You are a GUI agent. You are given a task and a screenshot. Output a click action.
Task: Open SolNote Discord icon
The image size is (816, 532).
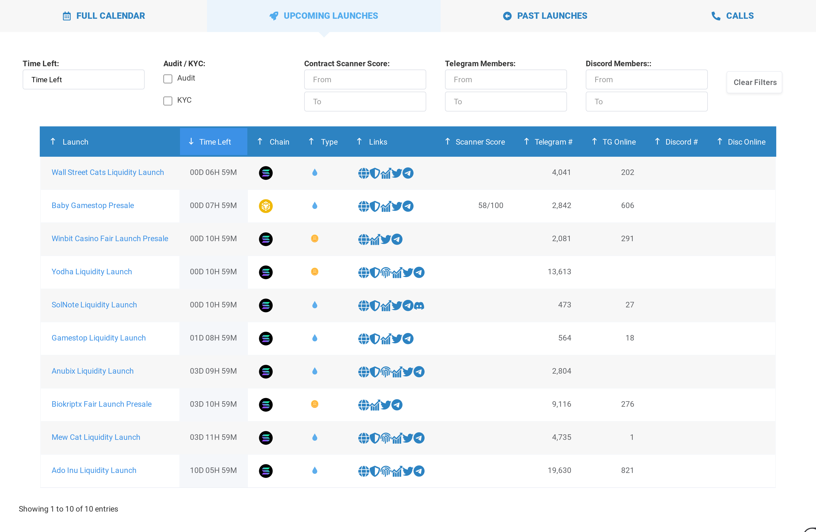click(419, 305)
